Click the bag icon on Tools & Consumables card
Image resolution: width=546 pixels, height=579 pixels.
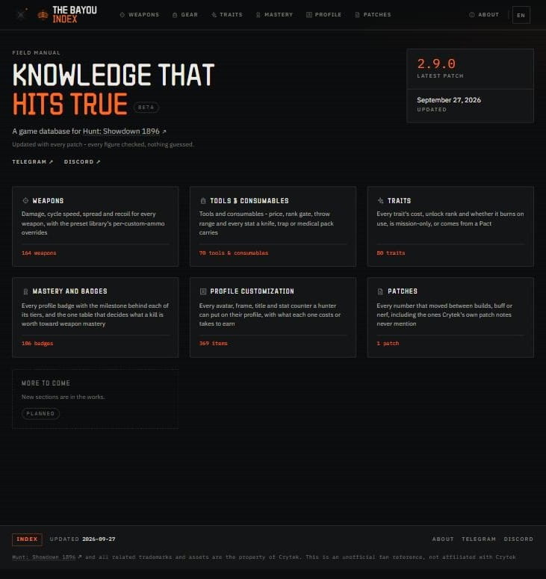tap(203, 200)
